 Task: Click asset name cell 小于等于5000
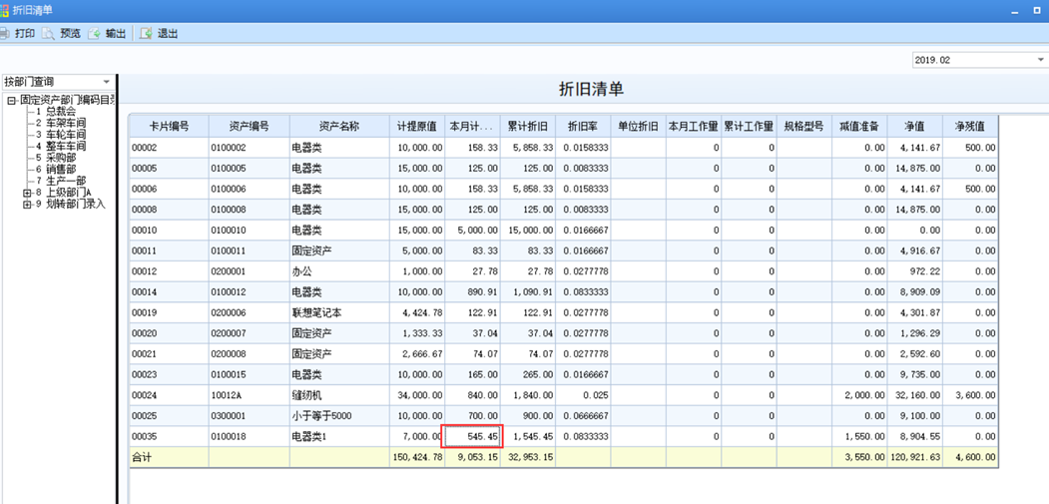(x=339, y=416)
